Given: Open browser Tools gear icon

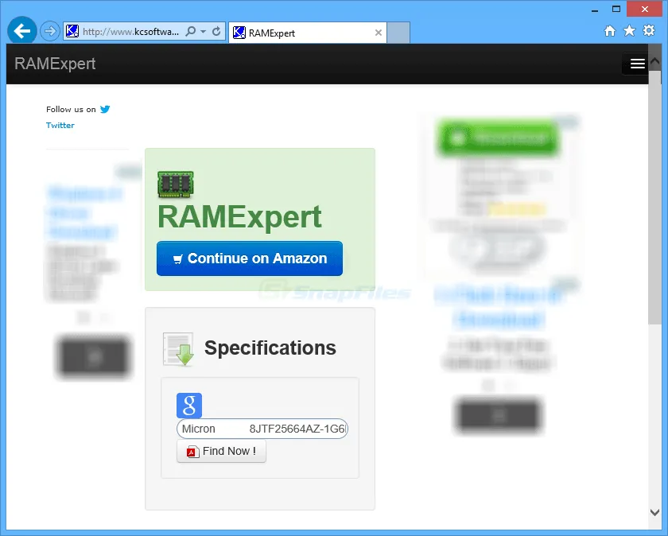Looking at the screenshot, I should pyautogui.click(x=648, y=31).
